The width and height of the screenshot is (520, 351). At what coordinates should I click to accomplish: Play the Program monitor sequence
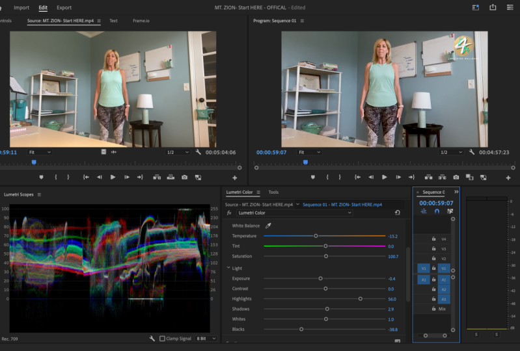(385, 177)
